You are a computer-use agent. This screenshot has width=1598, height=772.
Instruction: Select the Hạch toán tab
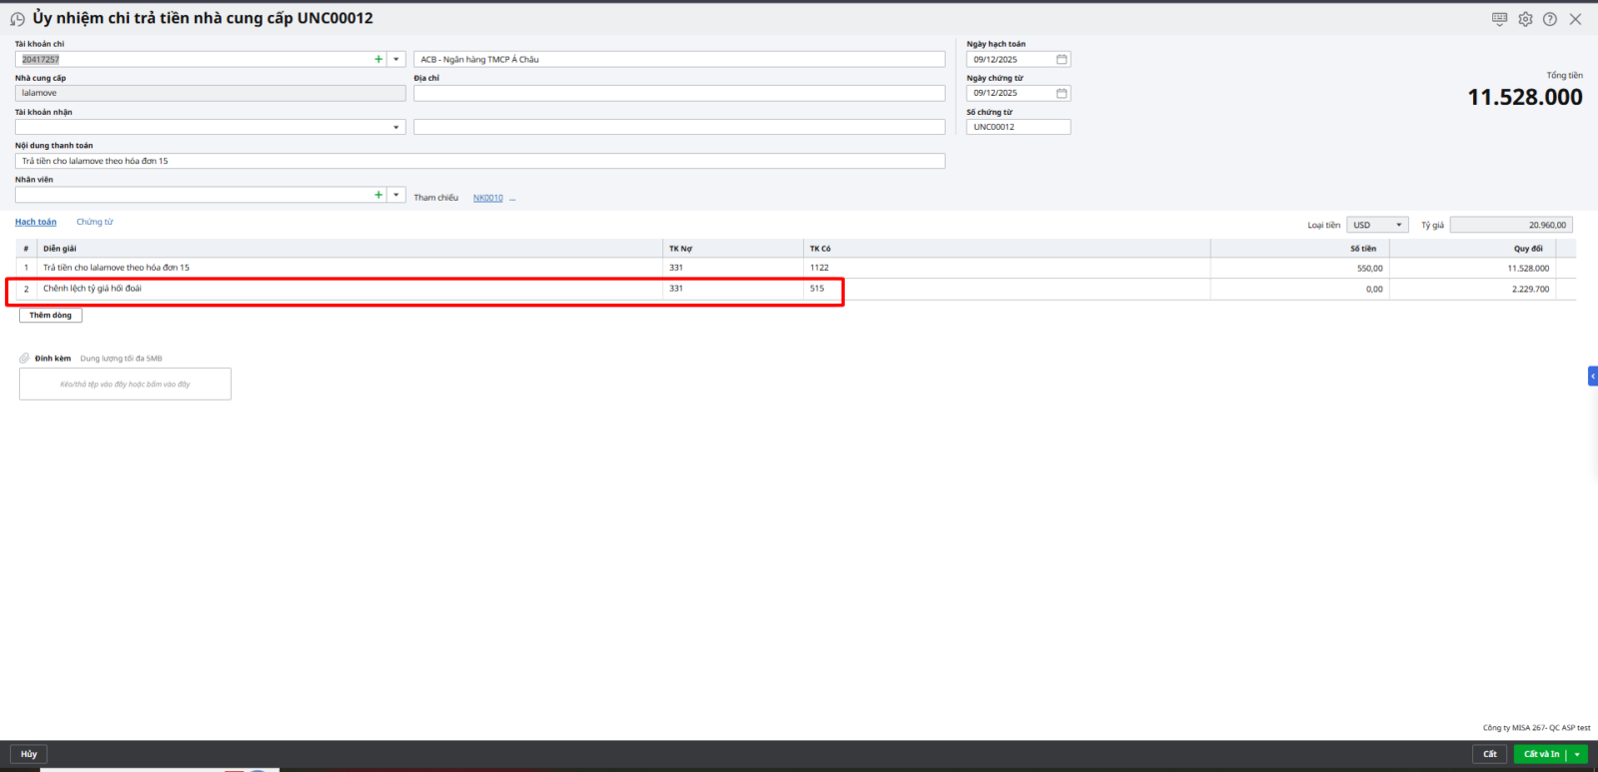coord(36,222)
